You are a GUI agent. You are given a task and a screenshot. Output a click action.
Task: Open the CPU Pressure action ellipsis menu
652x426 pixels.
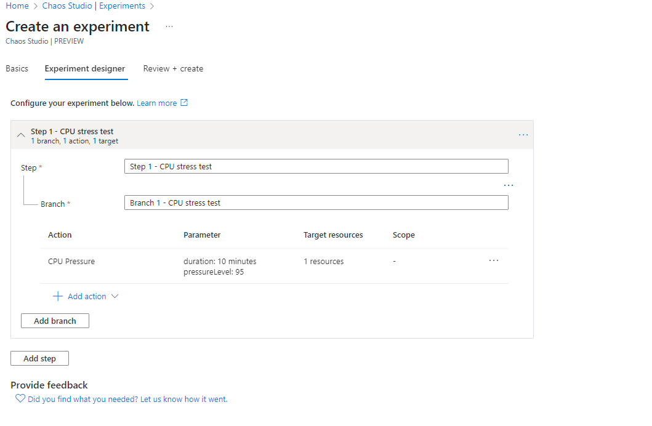(494, 260)
